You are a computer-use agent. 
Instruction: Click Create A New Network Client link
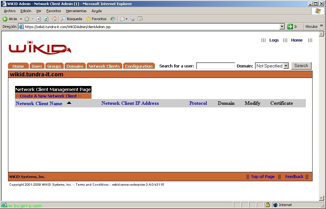48,96
